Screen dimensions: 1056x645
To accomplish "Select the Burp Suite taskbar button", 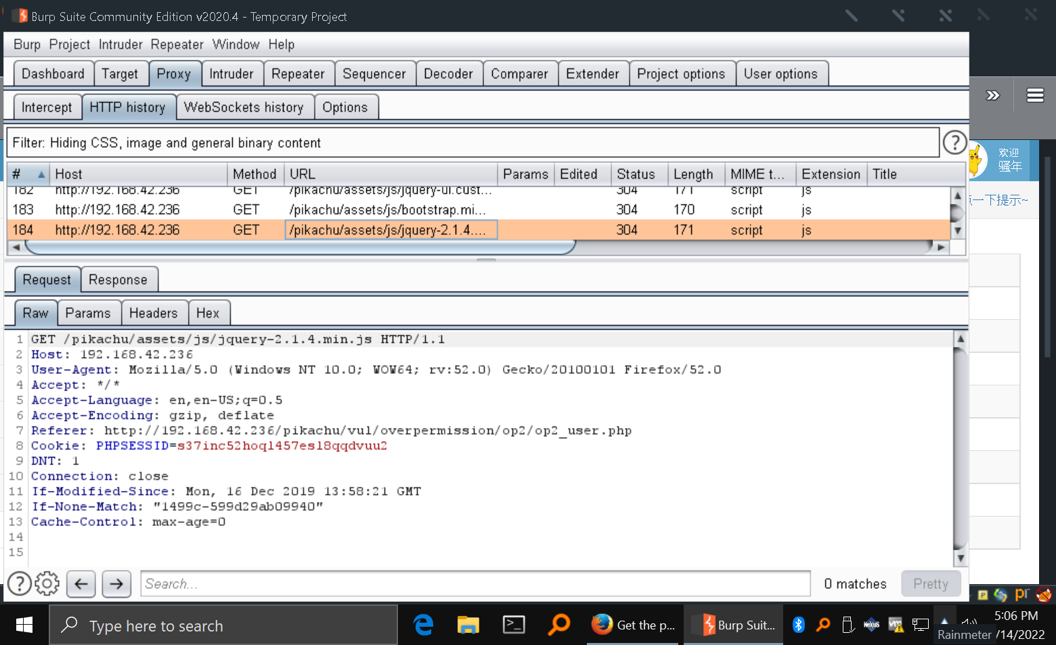I will click(734, 625).
